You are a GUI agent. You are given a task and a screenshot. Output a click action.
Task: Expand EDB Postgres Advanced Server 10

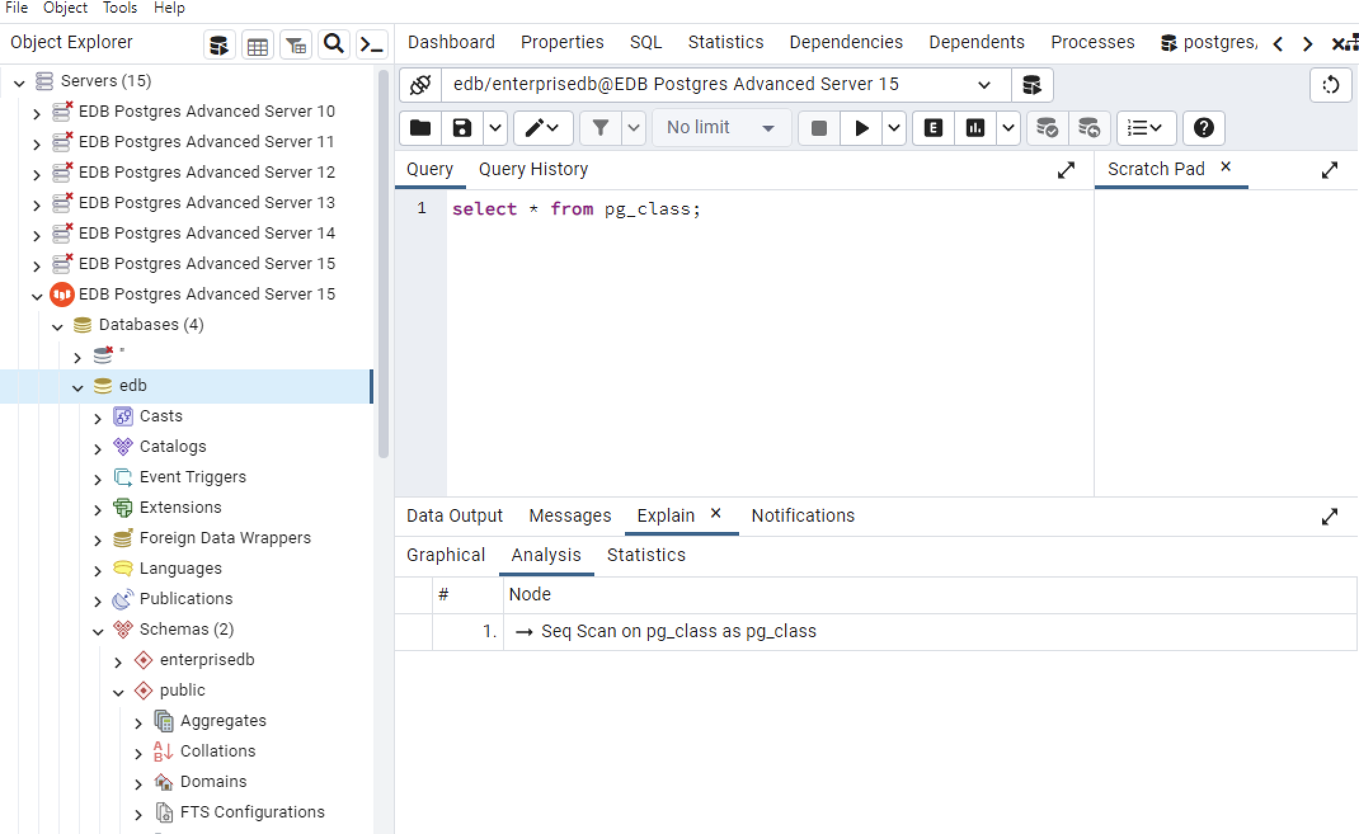click(x=37, y=114)
